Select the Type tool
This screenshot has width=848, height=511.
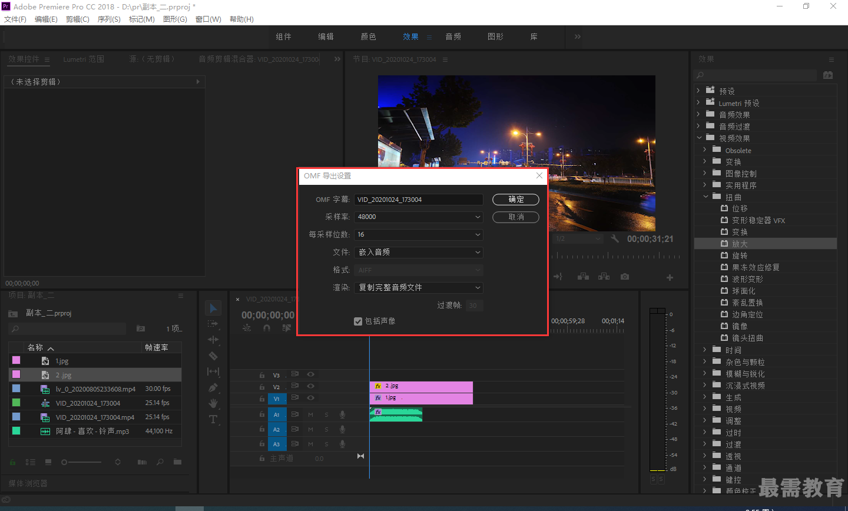[x=213, y=419]
